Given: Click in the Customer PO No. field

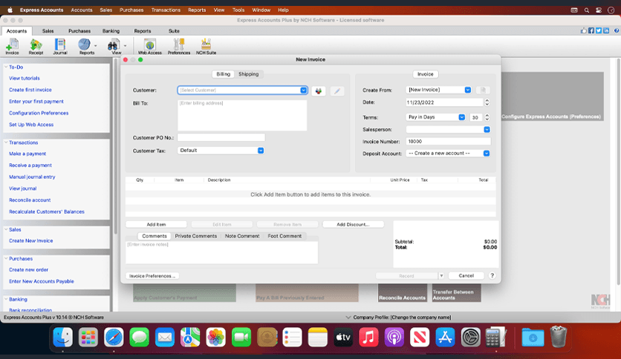Looking at the screenshot, I should (x=221, y=137).
